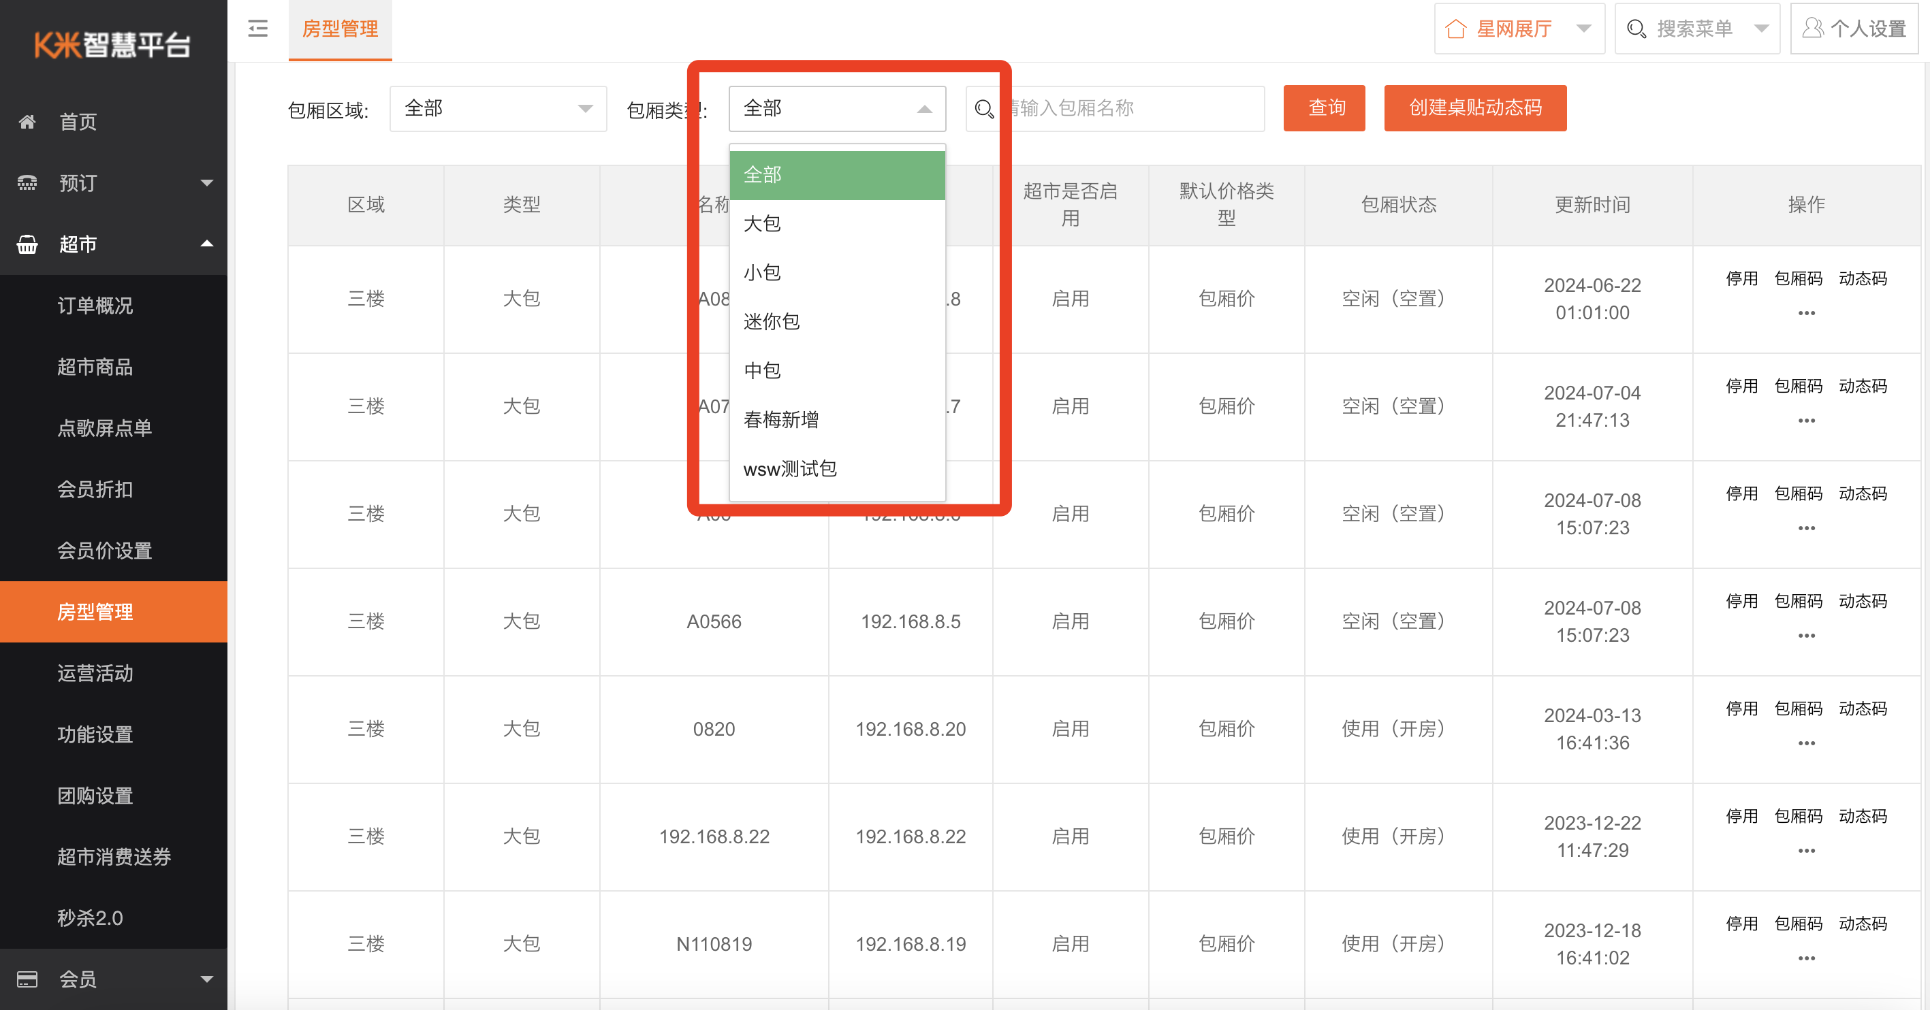
Task: Select 小包 in the room type list
Action: [837, 272]
